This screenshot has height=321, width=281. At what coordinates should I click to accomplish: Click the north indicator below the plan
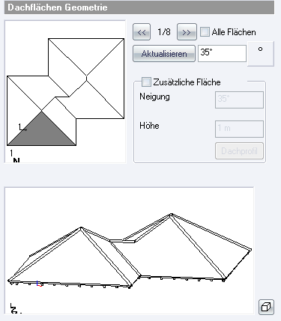tap(15, 156)
